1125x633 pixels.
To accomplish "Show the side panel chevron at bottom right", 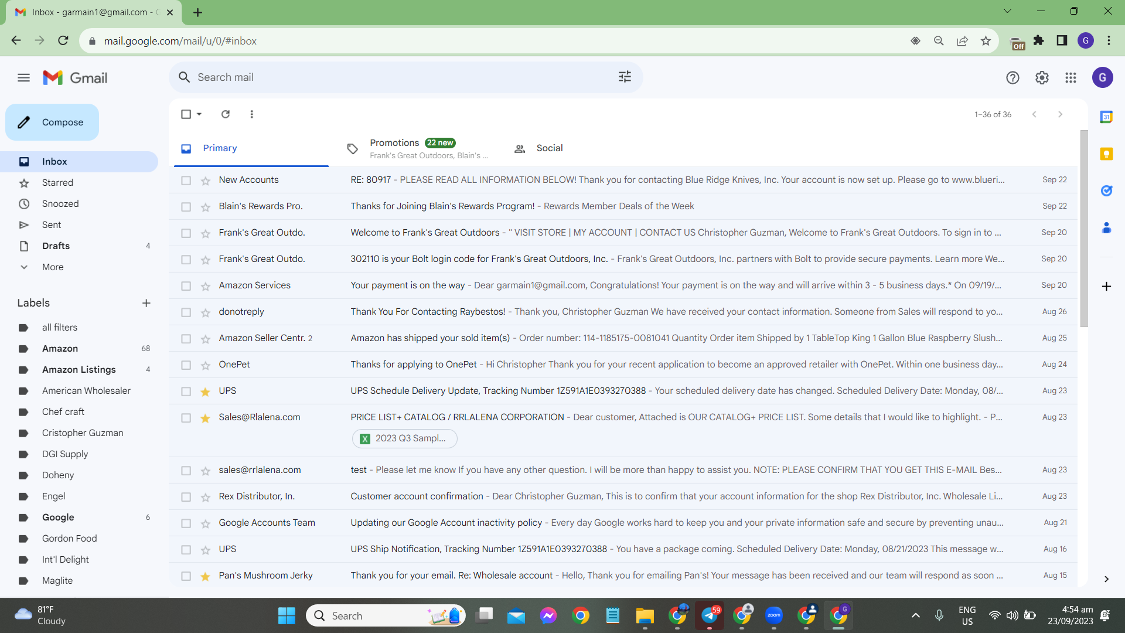I will (1106, 579).
